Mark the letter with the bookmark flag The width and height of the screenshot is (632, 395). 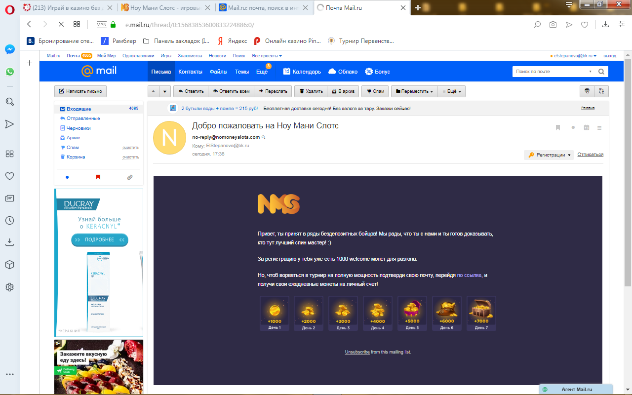(x=558, y=127)
